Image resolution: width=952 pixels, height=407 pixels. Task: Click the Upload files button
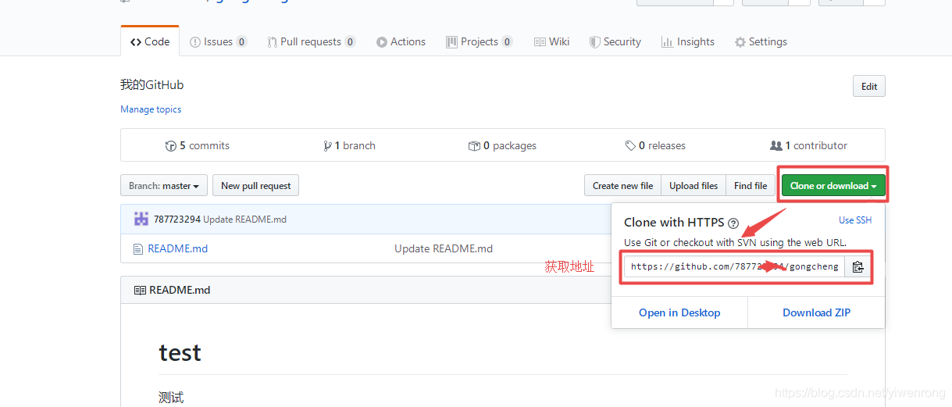(693, 186)
